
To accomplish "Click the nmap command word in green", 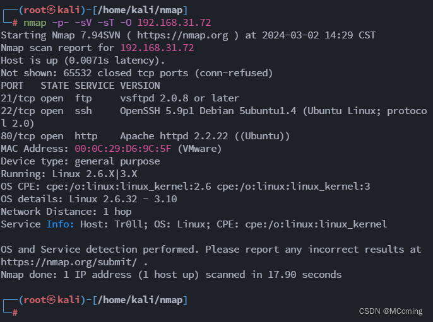I will (x=35, y=23).
